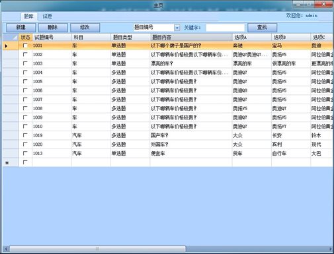
Task: Switch to the 试卷 tab
Action: tap(47, 16)
